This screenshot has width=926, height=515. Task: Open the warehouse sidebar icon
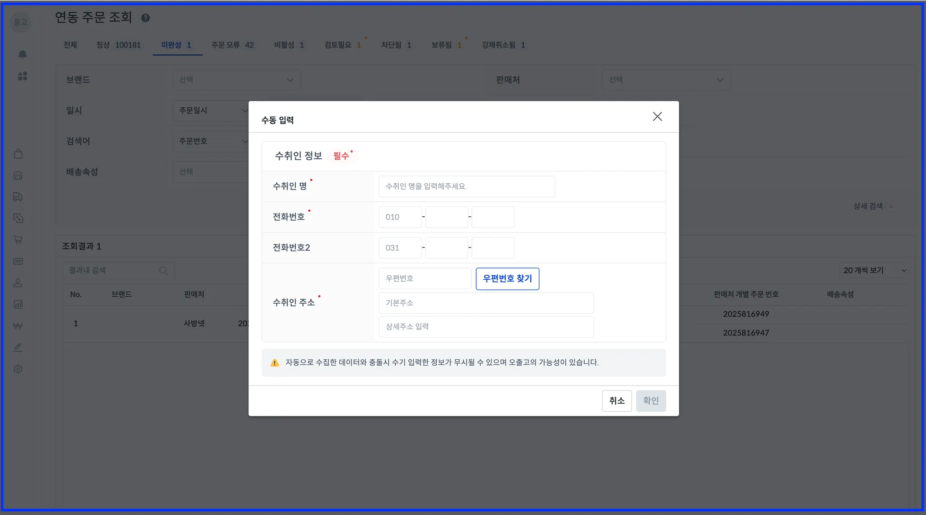click(18, 175)
